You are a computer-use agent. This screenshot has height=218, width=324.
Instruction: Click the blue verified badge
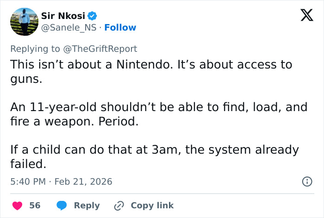click(x=92, y=16)
